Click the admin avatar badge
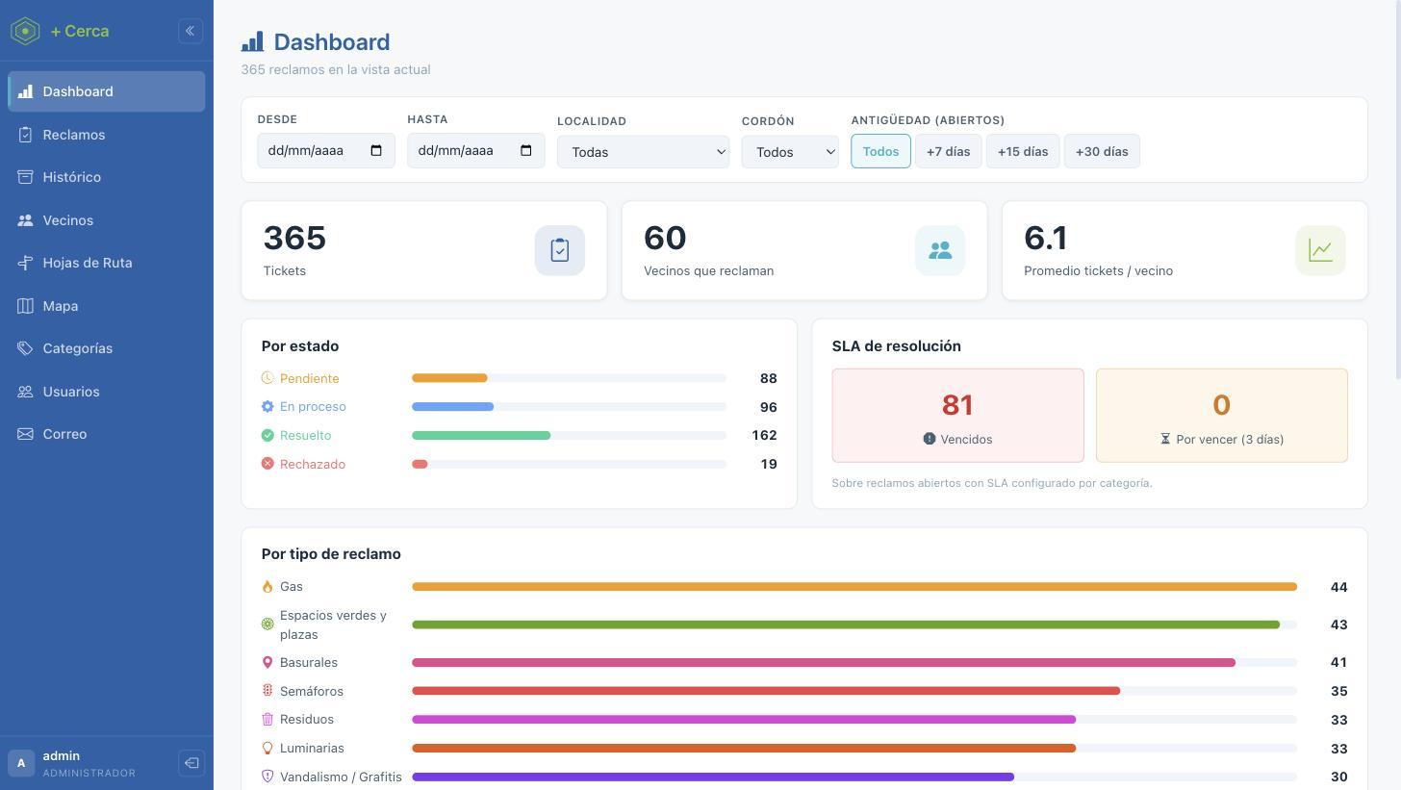 21,763
